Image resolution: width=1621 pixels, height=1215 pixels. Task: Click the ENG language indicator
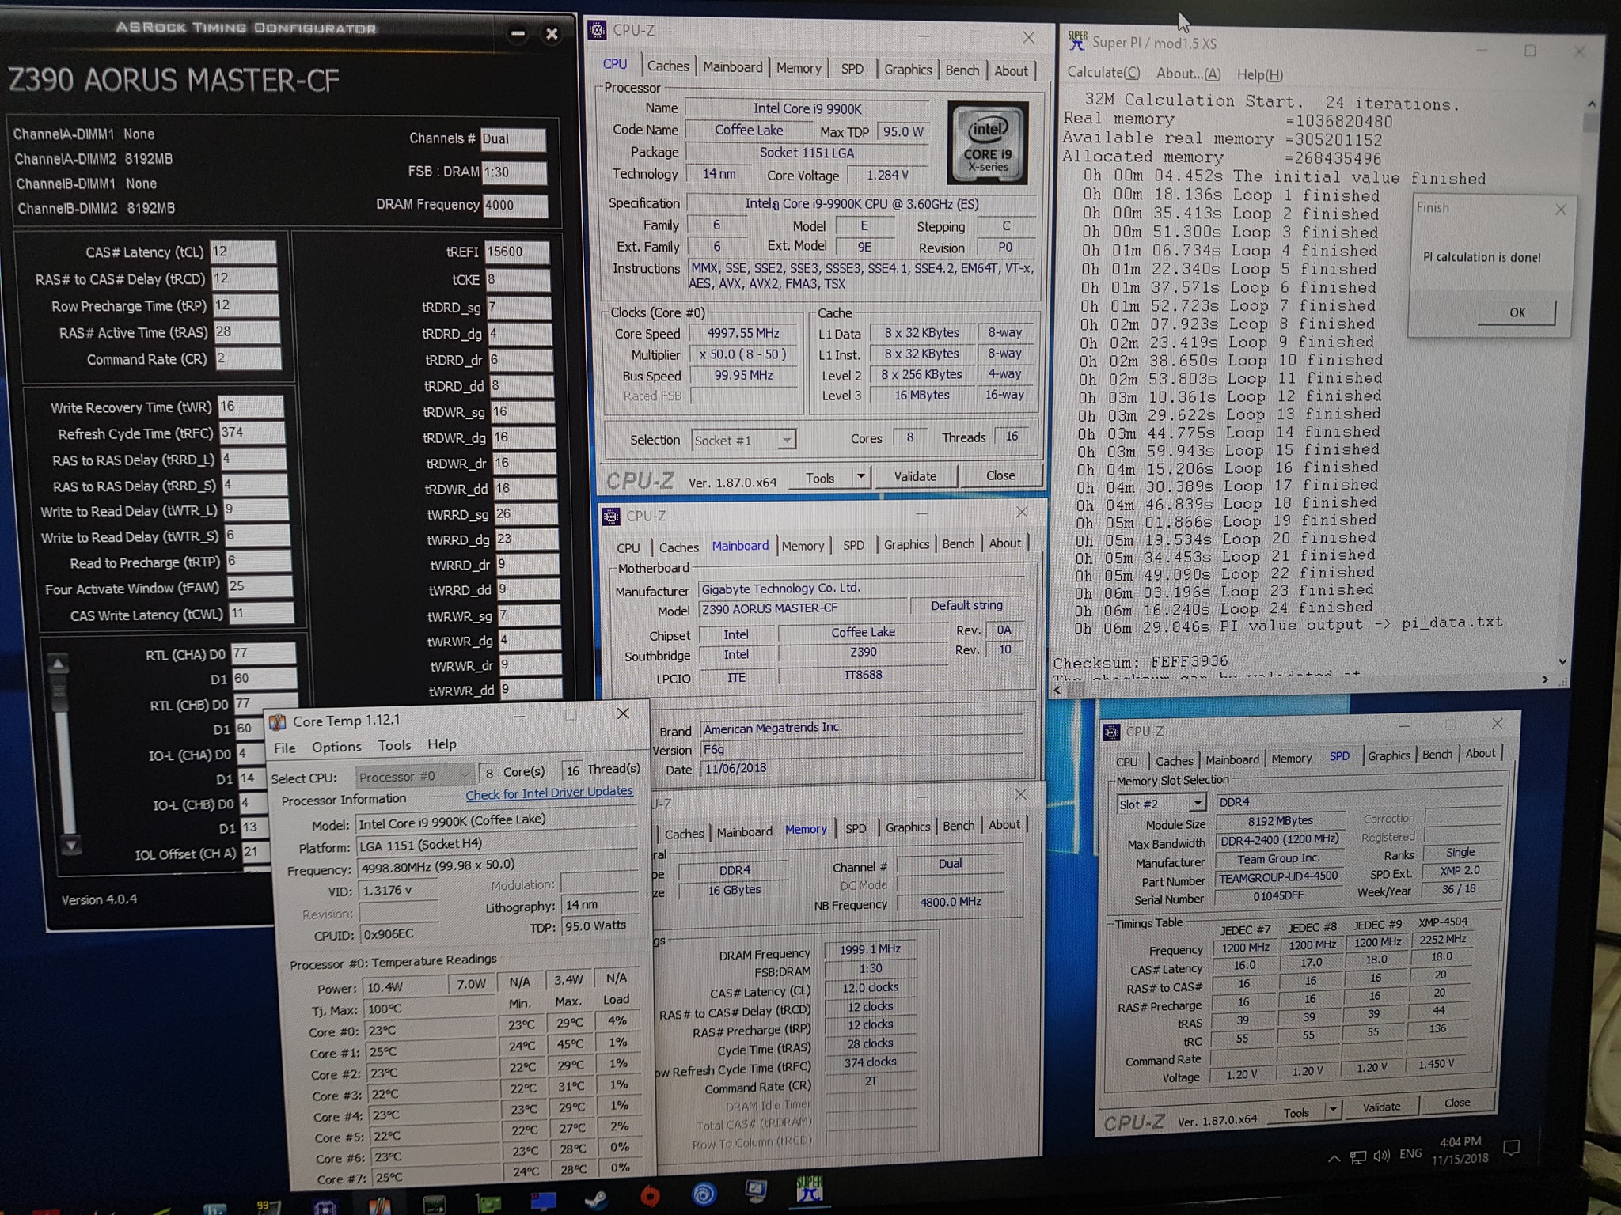click(1410, 1153)
